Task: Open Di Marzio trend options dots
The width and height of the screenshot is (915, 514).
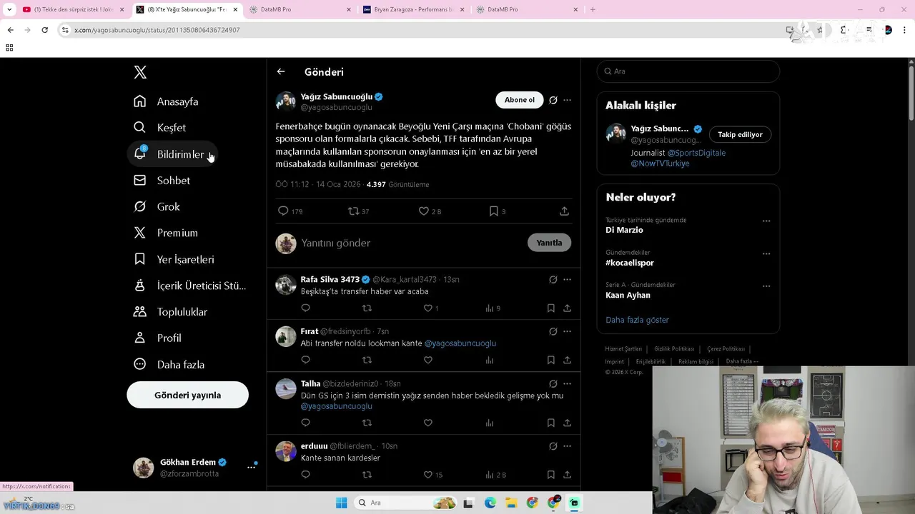Action: (x=766, y=221)
